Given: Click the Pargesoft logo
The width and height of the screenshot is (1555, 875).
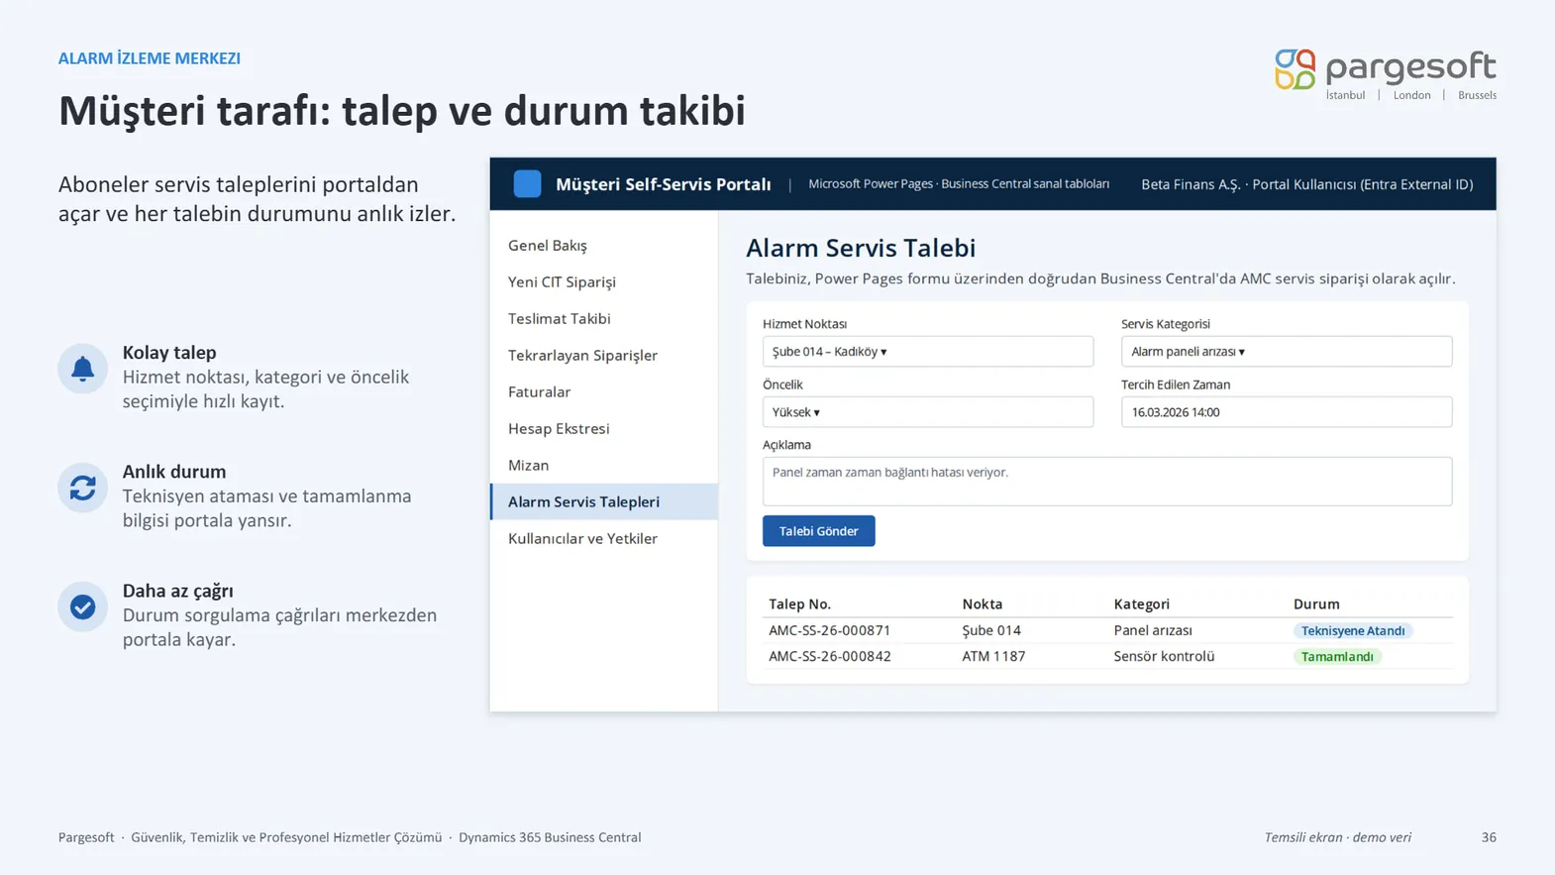Looking at the screenshot, I should point(1385,73).
